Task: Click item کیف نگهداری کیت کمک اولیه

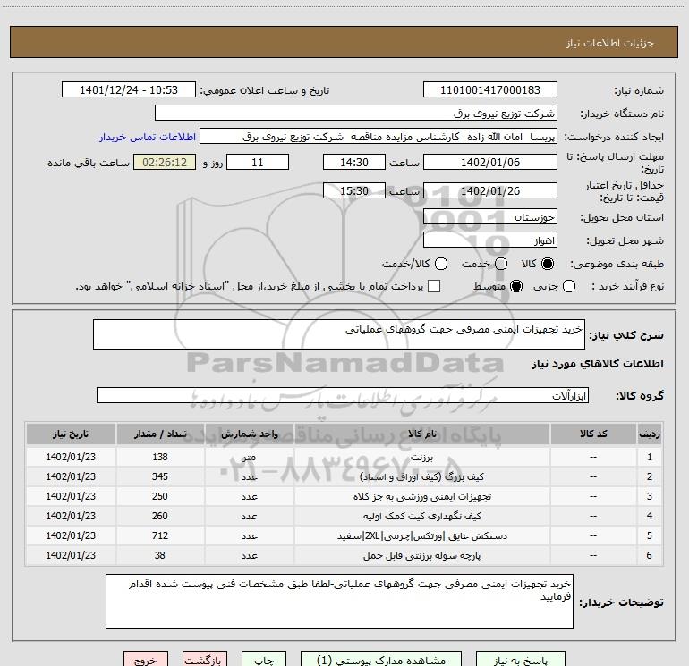Action: point(421,517)
